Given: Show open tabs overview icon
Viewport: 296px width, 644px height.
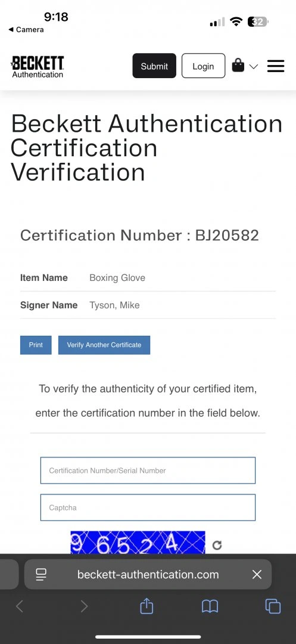Looking at the screenshot, I should pos(273,606).
